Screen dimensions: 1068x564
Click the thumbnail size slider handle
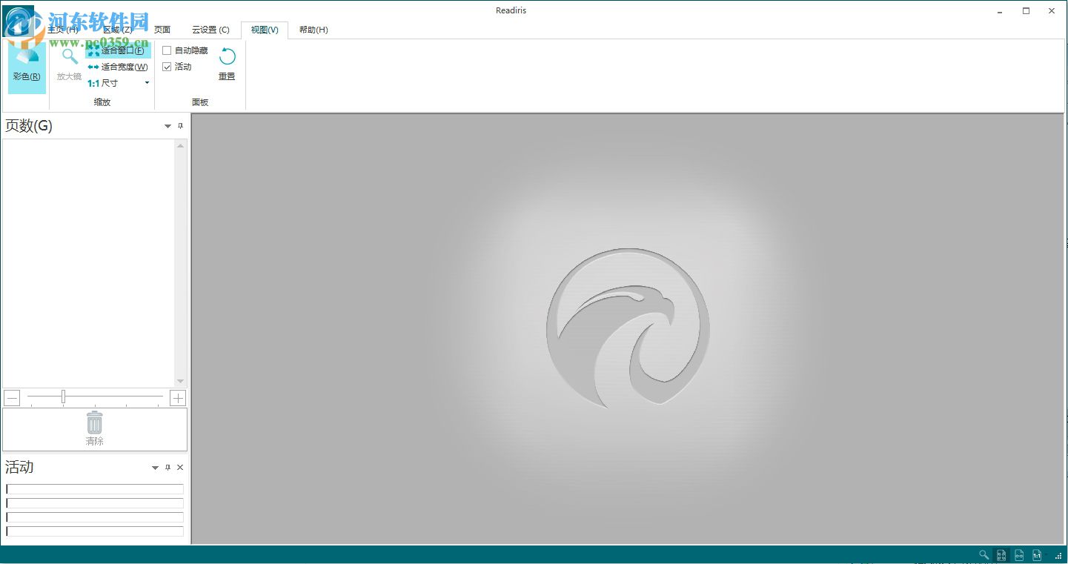(x=63, y=397)
